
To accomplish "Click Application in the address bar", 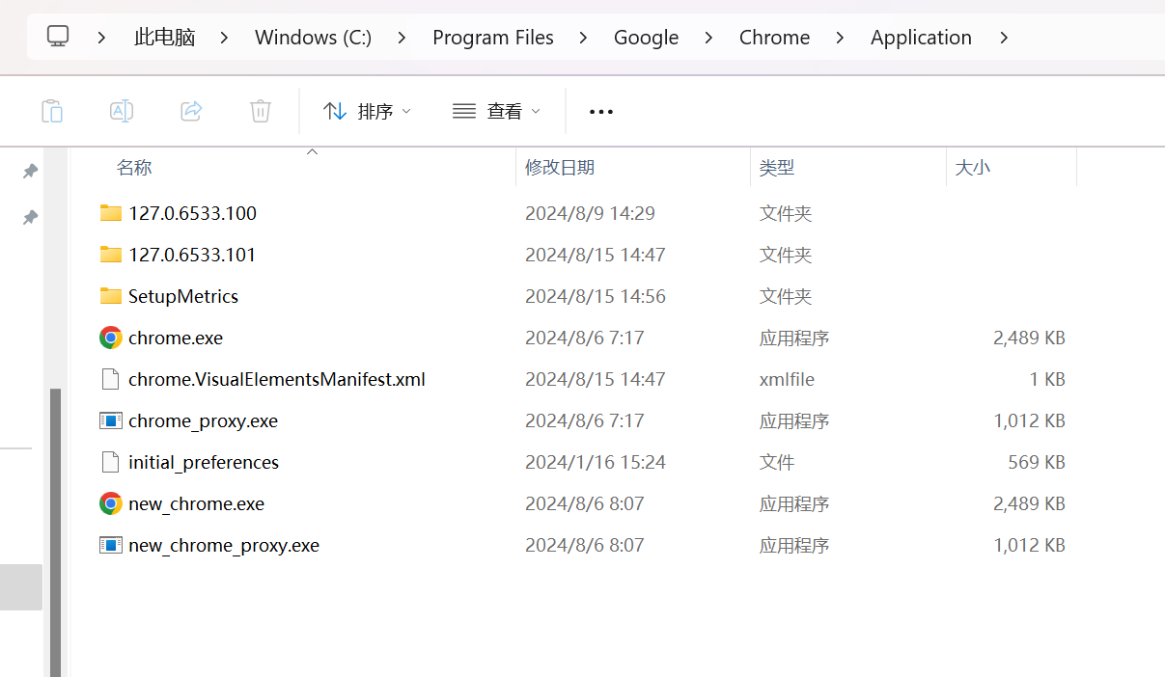I will click(921, 38).
